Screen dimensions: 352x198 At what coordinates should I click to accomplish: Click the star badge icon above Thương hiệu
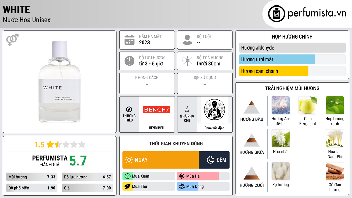pos(129,109)
